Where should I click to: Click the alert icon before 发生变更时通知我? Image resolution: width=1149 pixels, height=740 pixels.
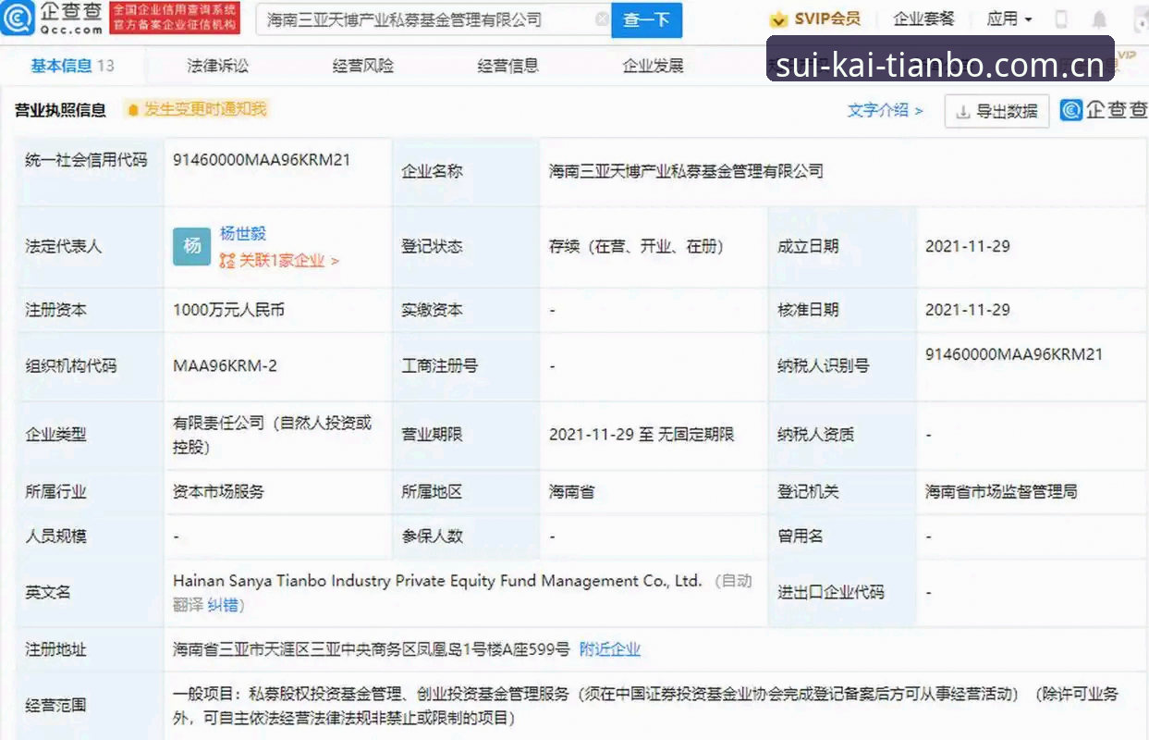click(x=133, y=110)
